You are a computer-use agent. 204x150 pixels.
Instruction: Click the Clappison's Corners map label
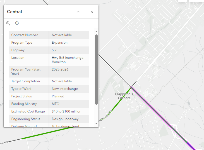124,96
